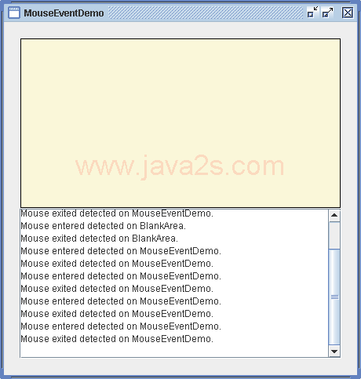
Task: Click the last log line in text area
Action: (x=117, y=339)
